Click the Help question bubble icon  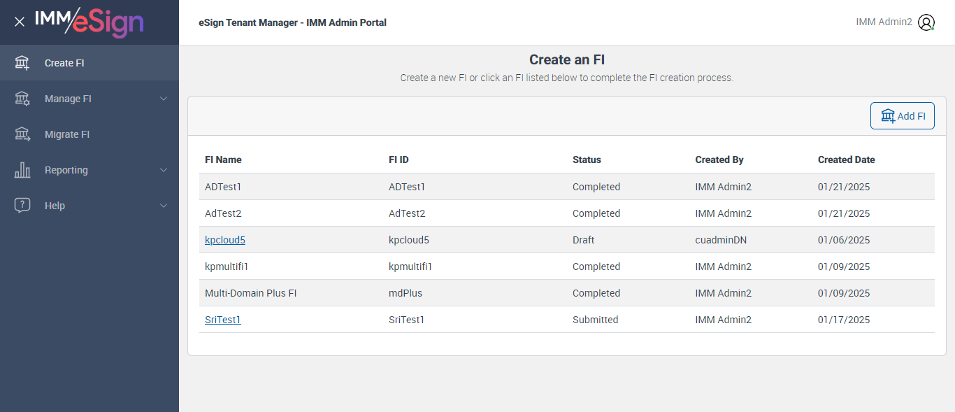pos(22,206)
